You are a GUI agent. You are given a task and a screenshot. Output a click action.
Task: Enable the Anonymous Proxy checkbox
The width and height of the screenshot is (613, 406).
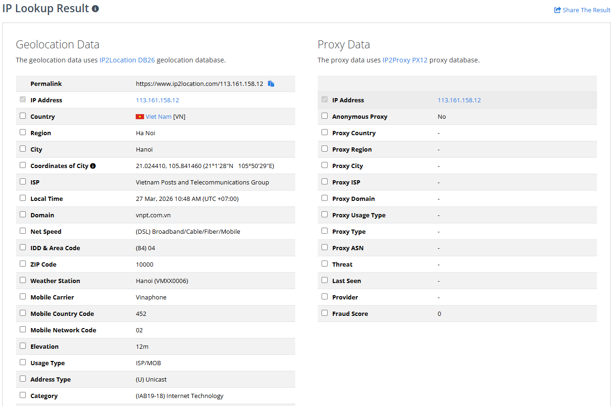tap(324, 115)
